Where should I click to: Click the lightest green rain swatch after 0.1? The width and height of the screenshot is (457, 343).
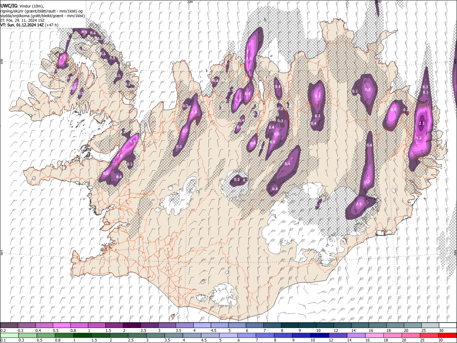click(9, 335)
